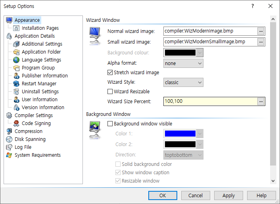Select the Uninstall Settings bin icon

point(16,91)
